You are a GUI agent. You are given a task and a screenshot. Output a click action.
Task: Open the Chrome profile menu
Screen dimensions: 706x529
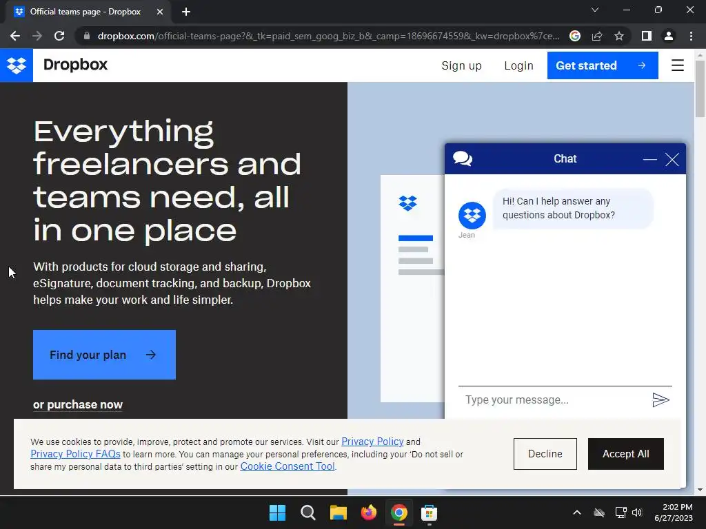(669, 36)
